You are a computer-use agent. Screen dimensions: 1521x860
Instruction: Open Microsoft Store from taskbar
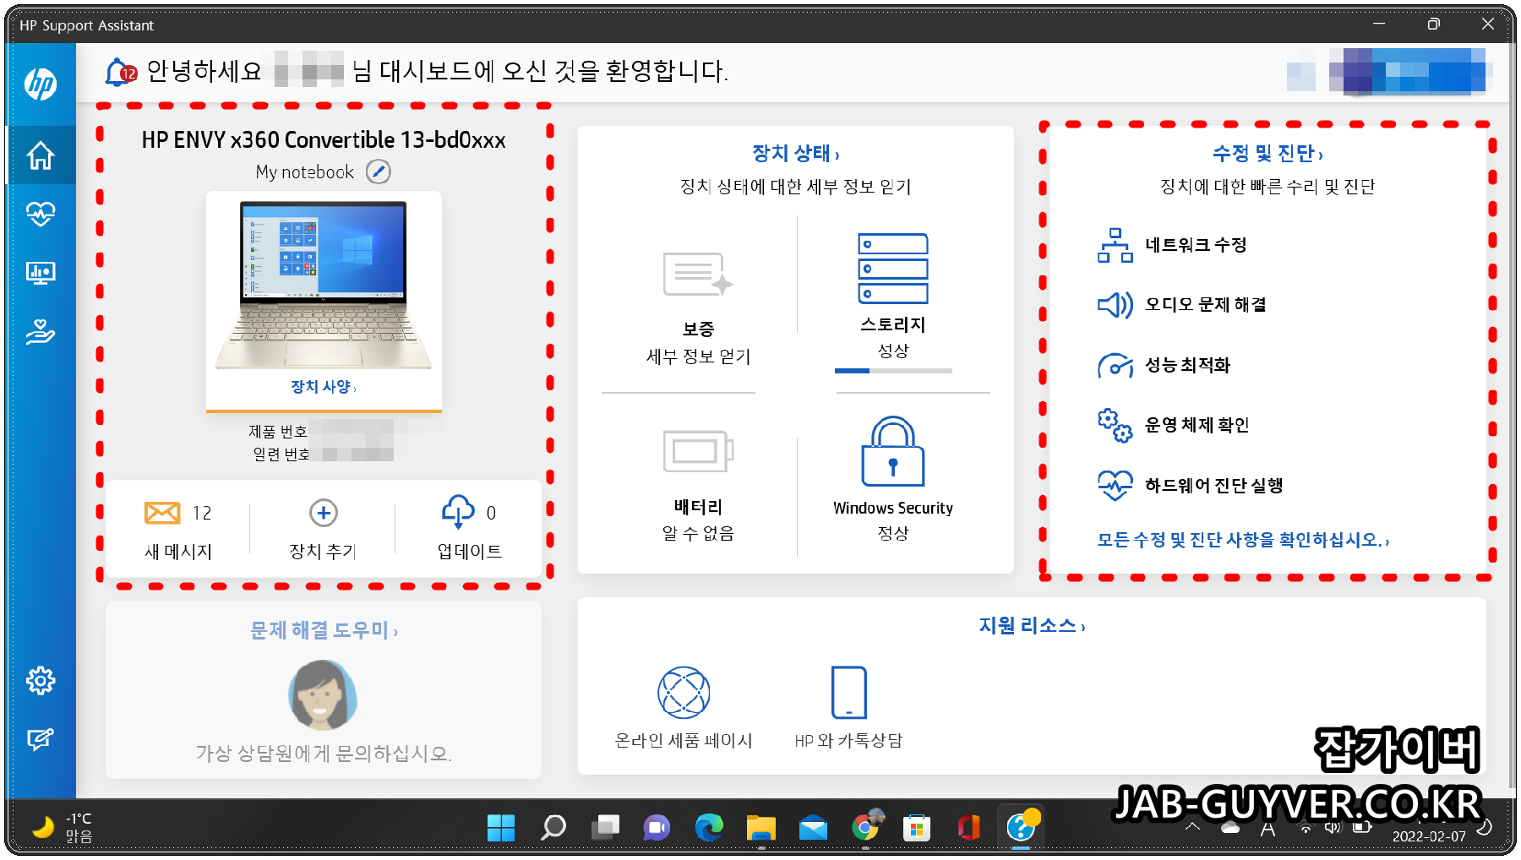[917, 828]
